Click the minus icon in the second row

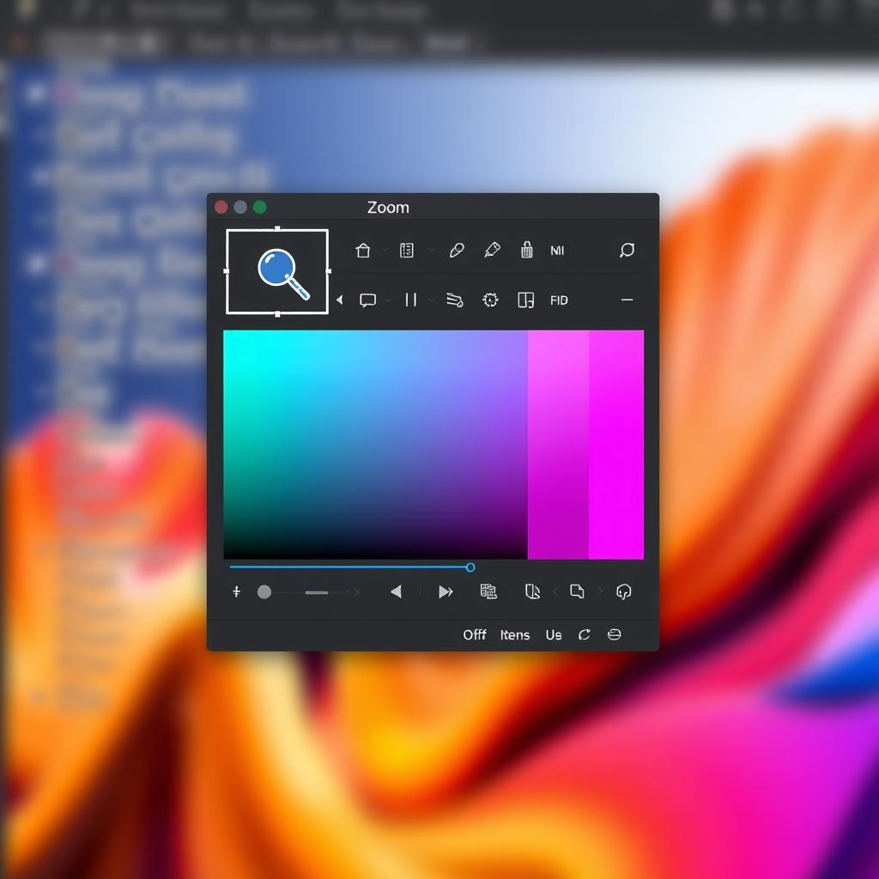pos(627,300)
